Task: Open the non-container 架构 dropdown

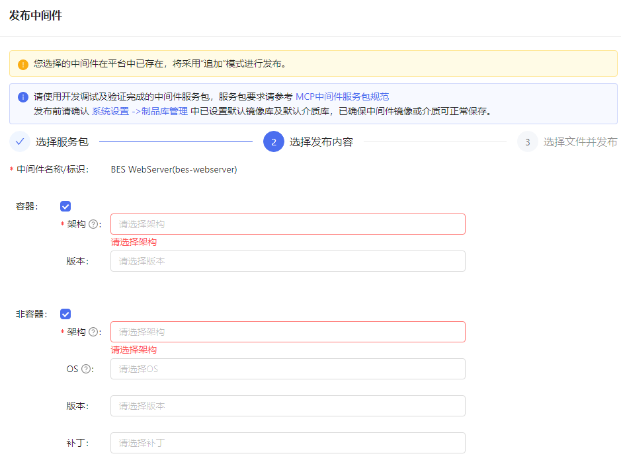Action: tap(288, 332)
